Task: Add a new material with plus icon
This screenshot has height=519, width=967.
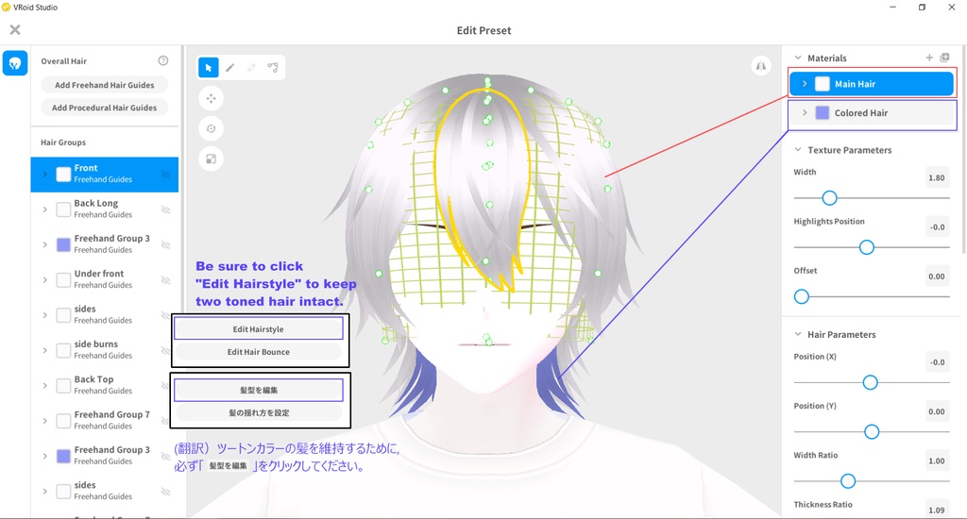Action: [929, 58]
